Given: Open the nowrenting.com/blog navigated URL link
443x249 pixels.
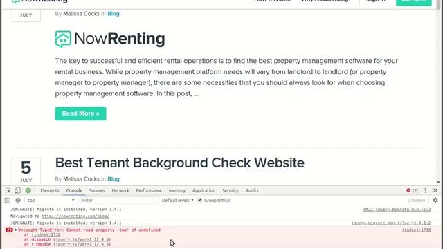Looking at the screenshot, I should click(x=75, y=216).
